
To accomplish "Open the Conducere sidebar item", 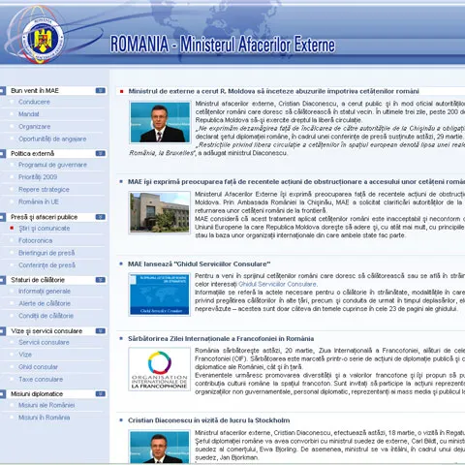I will click(x=34, y=102).
